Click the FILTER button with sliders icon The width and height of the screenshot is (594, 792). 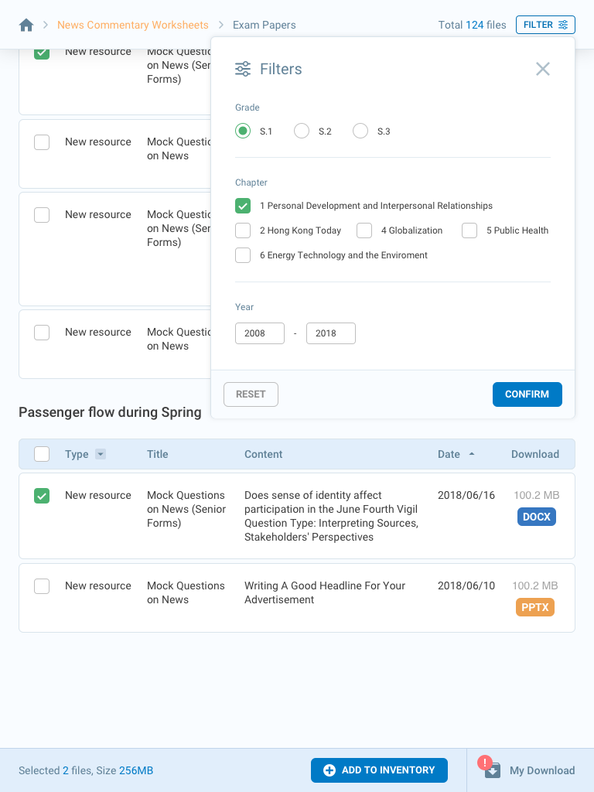coord(545,25)
